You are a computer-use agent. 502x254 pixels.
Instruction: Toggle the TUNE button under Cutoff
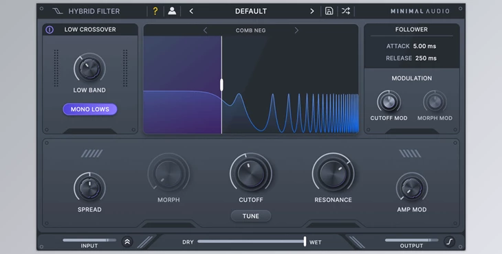251,216
